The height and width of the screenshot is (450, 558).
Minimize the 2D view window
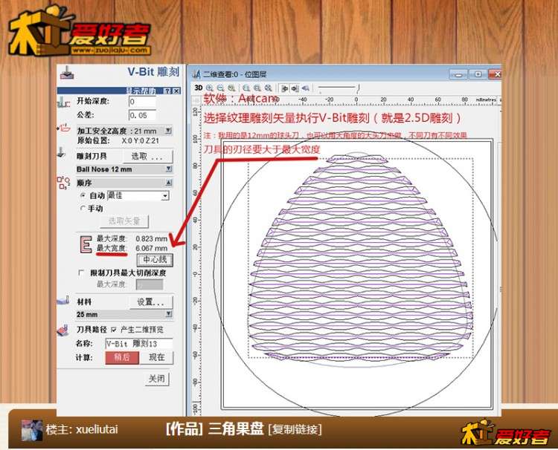(458, 74)
